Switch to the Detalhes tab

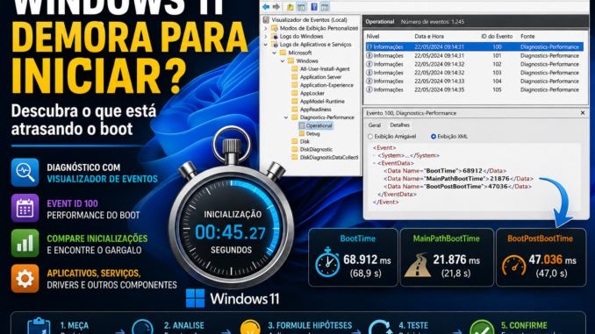click(x=399, y=124)
